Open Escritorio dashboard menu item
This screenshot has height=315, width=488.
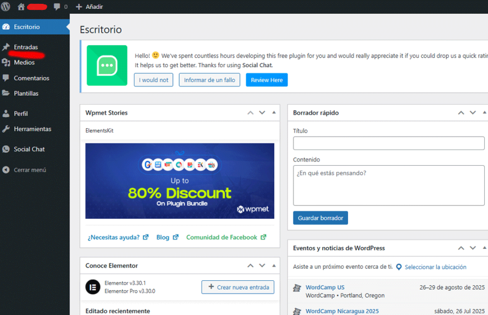(34, 27)
